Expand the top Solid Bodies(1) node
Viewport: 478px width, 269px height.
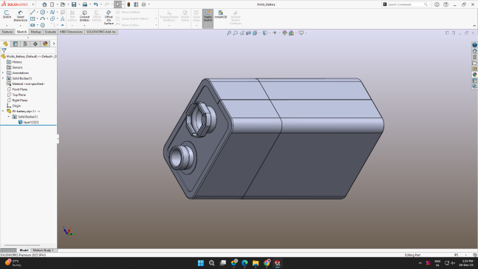pos(3,78)
